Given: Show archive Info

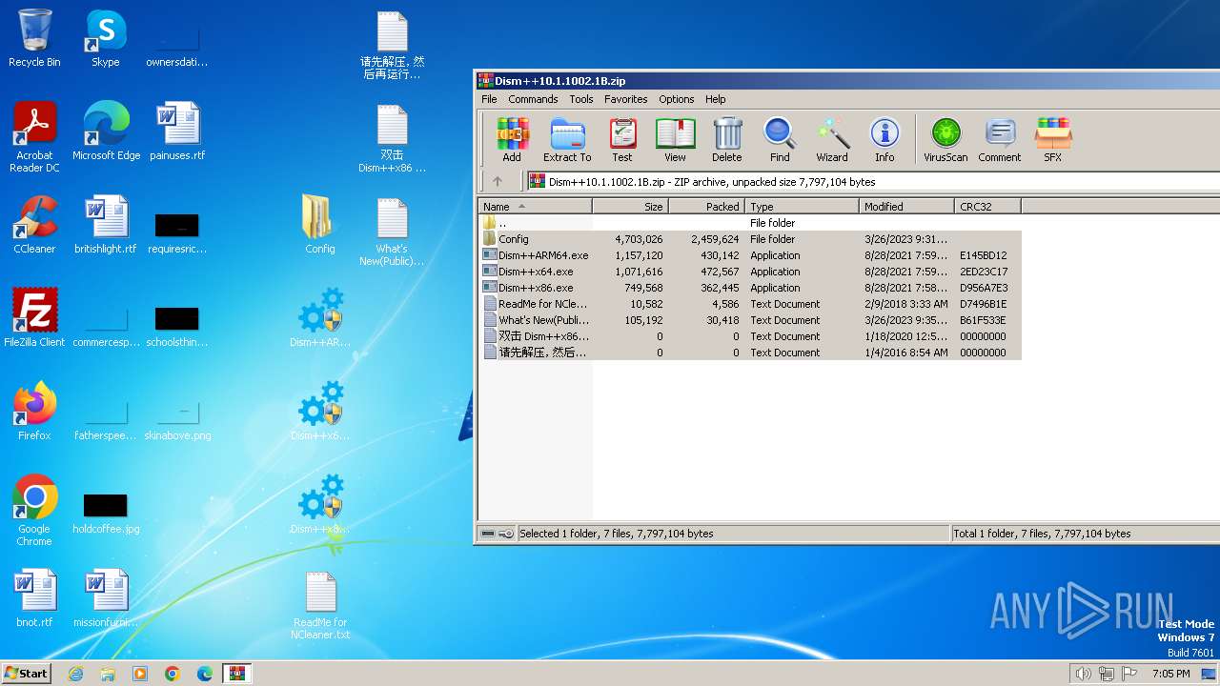Looking at the screenshot, I should coord(884,139).
